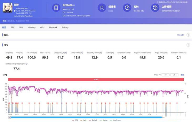Click the info icon beside PEEM00
192x122 pixels.
(x=74, y=5)
